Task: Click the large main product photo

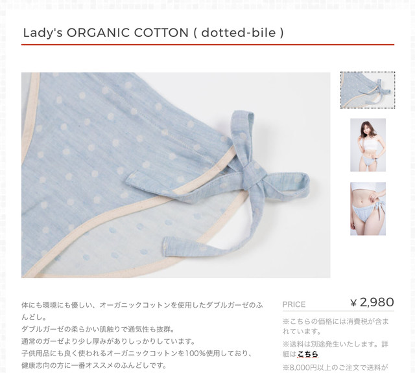Action: click(176, 175)
